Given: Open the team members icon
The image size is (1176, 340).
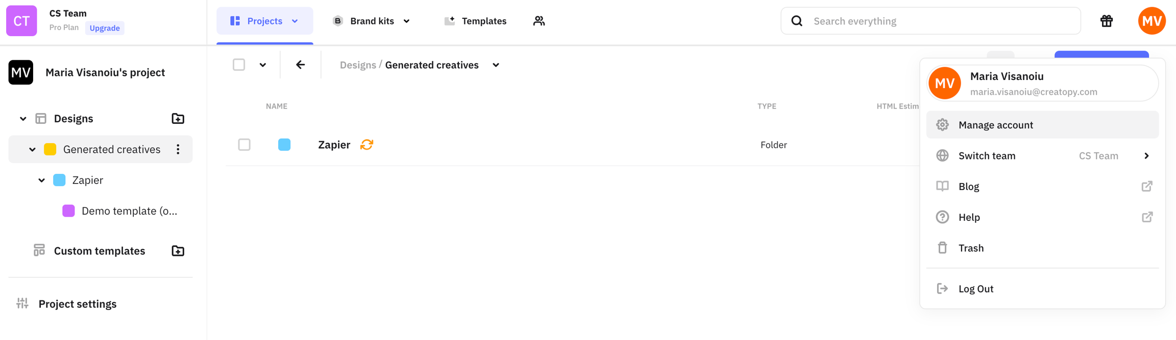Looking at the screenshot, I should tap(539, 21).
